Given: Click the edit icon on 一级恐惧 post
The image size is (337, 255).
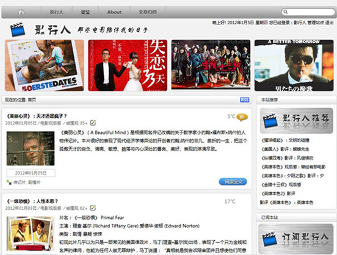Looking at the screenshot, I should [93, 208].
